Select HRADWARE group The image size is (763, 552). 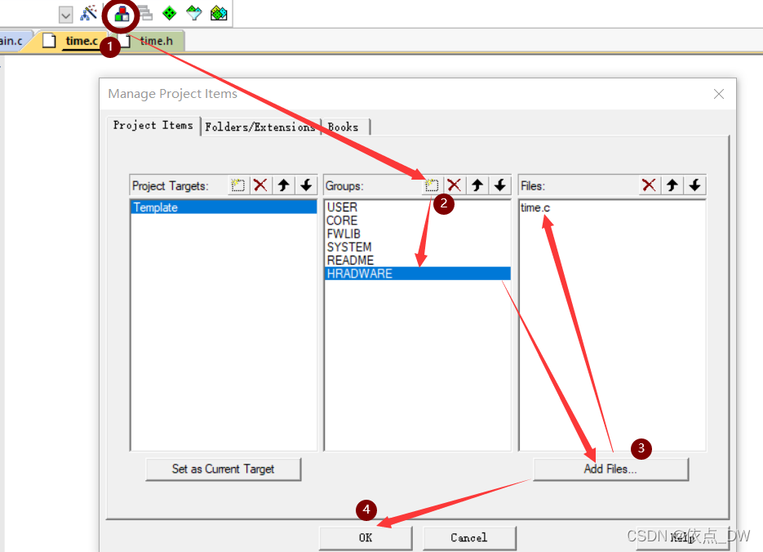(x=418, y=274)
